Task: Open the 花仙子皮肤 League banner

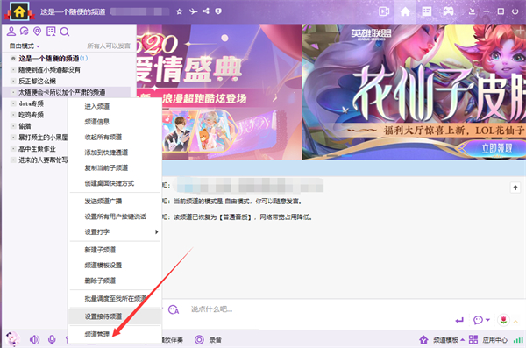Action: tap(414, 92)
